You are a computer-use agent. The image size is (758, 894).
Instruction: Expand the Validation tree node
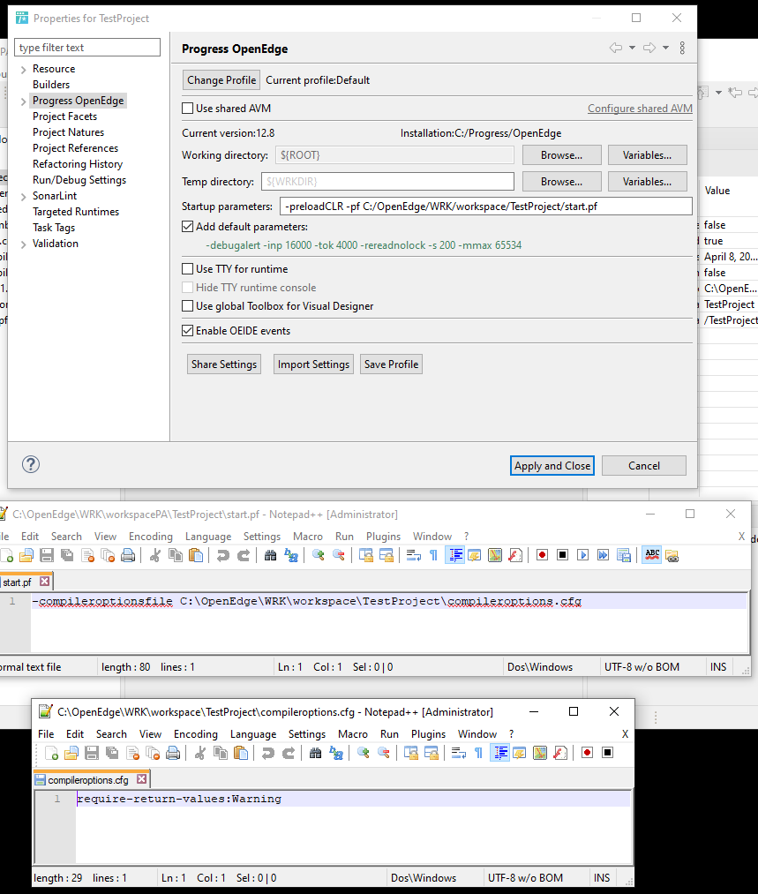pos(23,244)
